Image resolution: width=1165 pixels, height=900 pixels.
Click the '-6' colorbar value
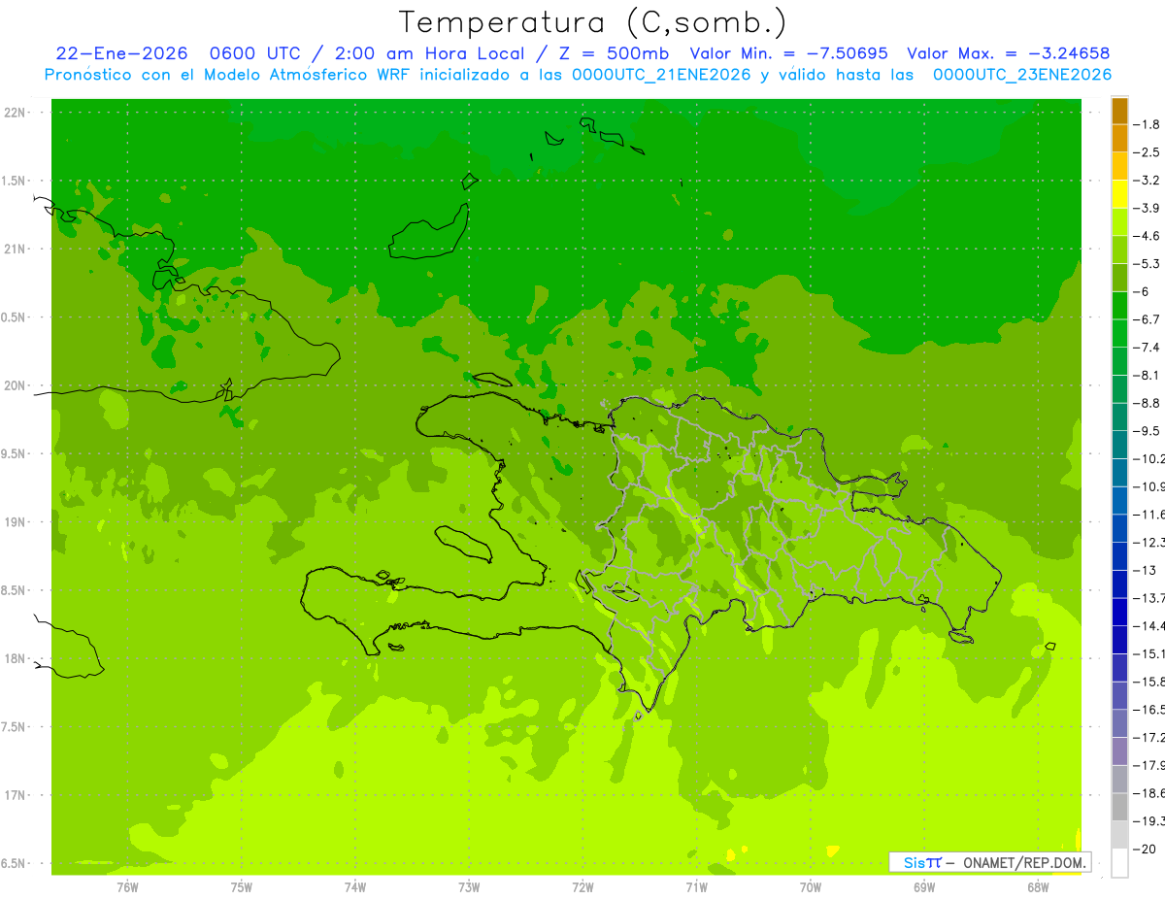1142,292
